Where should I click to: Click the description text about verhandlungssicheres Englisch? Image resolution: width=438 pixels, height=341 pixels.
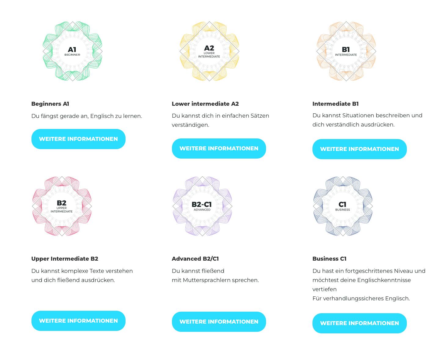pyautogui.click(x=361, y=299)
